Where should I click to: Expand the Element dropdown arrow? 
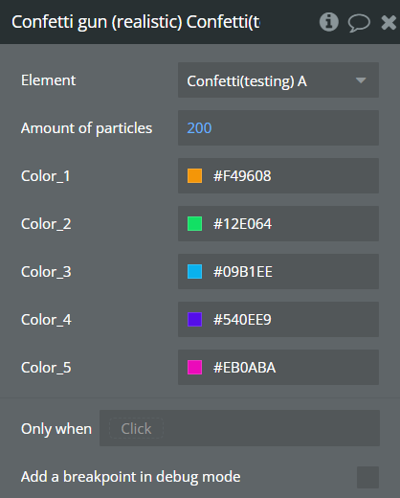pyautogui.click(x=361, y=80)
